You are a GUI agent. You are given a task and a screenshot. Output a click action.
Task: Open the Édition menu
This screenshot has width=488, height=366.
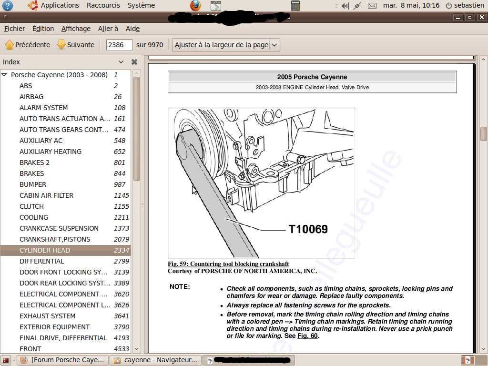pos(43,29)
